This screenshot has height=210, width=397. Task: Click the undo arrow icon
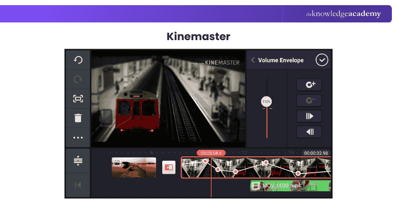click(x=78, y=60)
